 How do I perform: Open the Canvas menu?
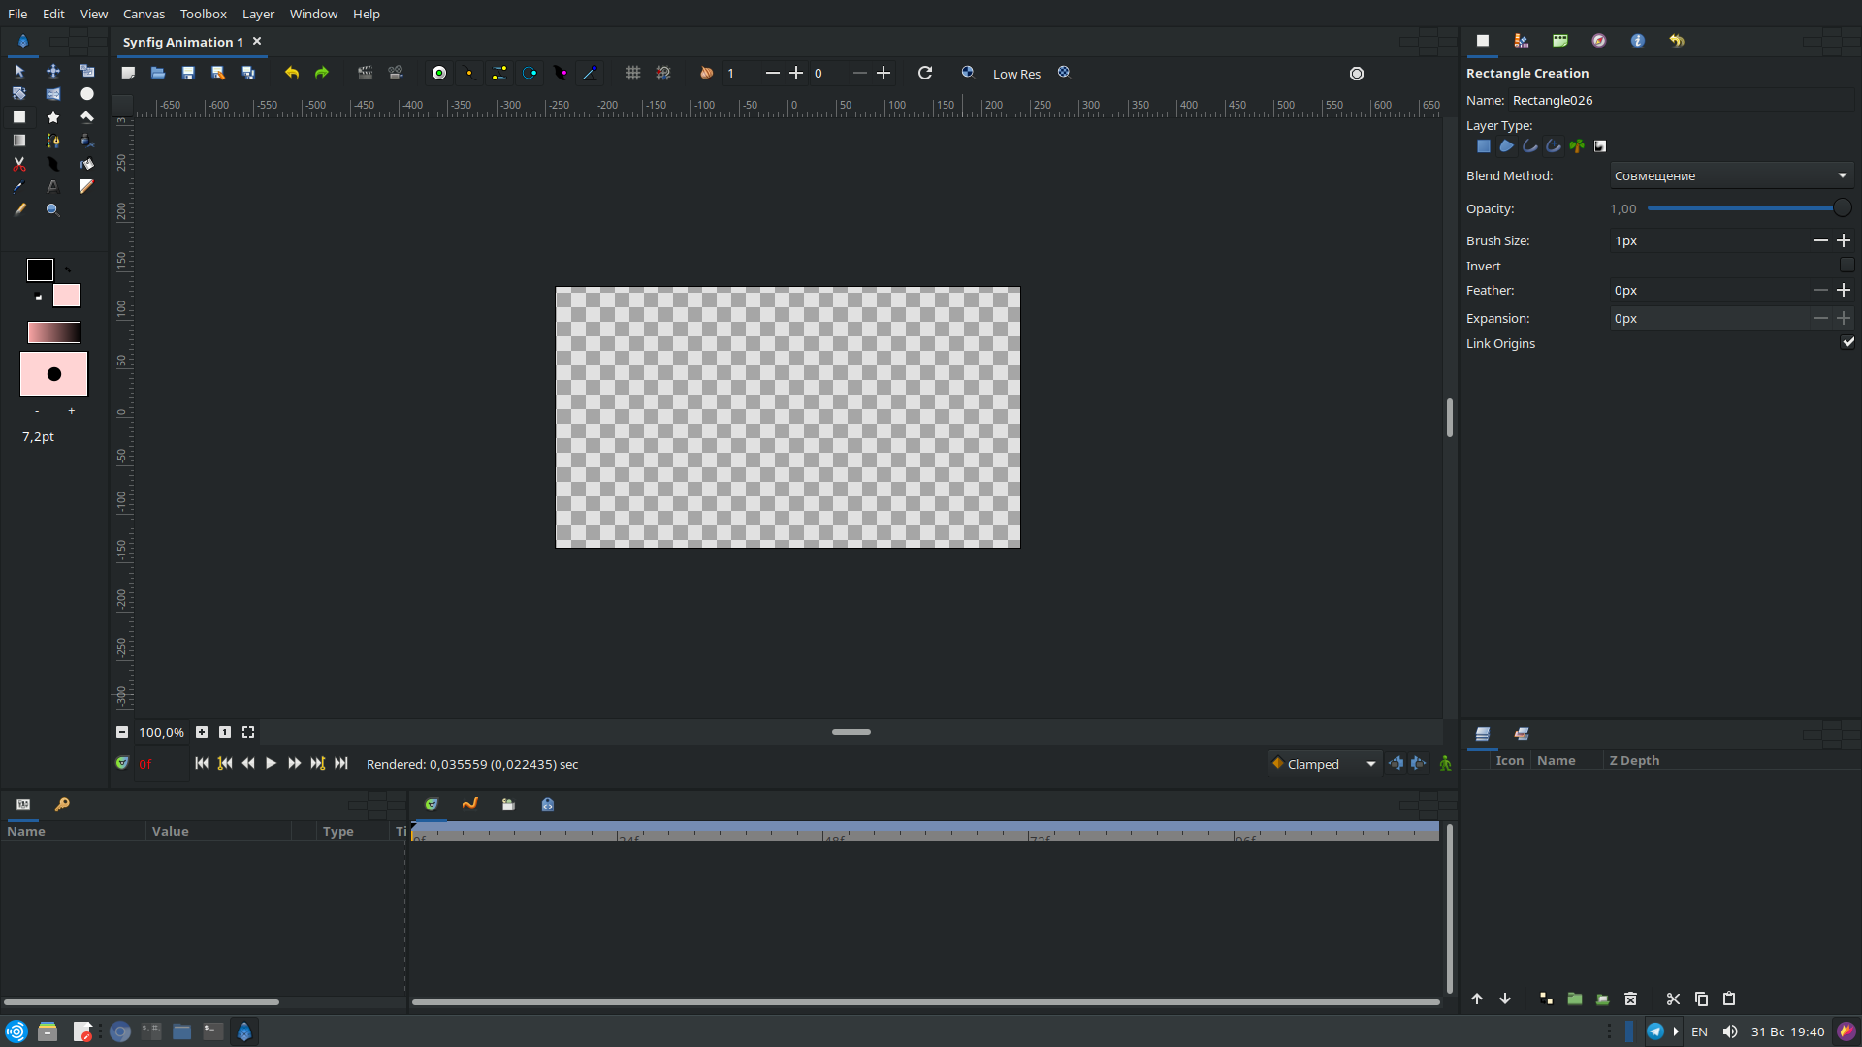click(144, 14)
